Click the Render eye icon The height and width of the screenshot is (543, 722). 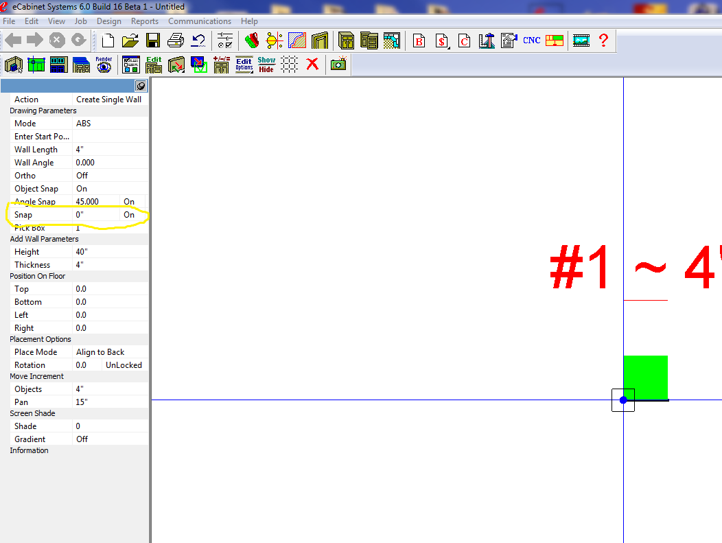104,65
